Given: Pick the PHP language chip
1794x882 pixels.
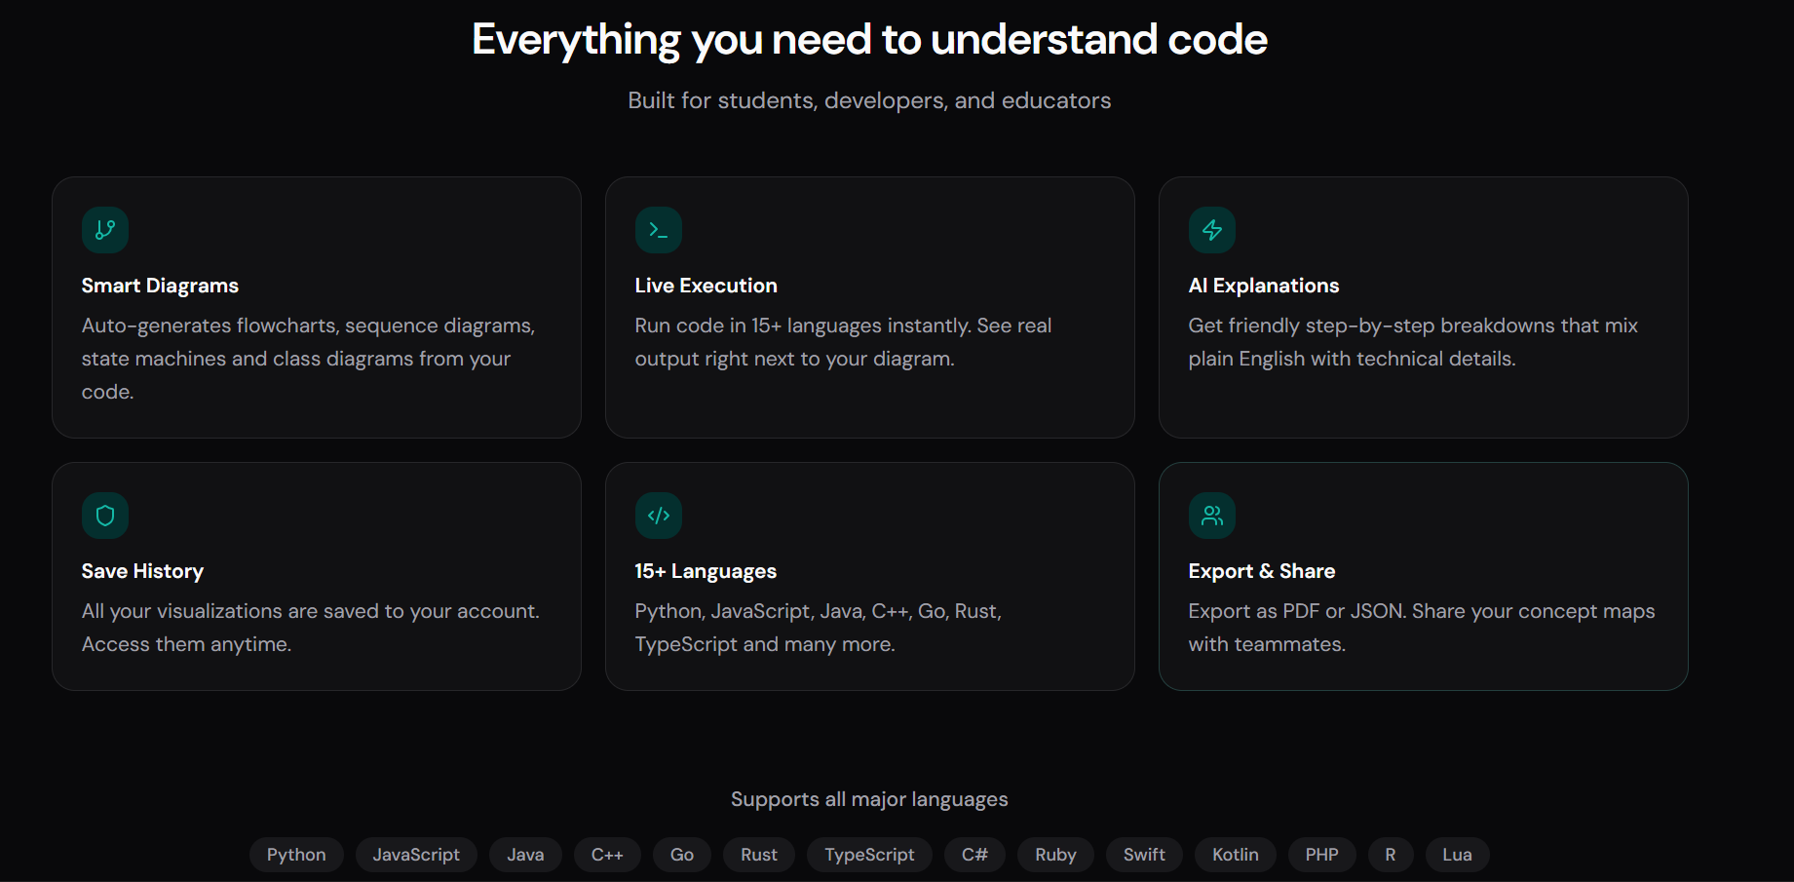Looking at the screenshot, I should tap(1322, 855).
